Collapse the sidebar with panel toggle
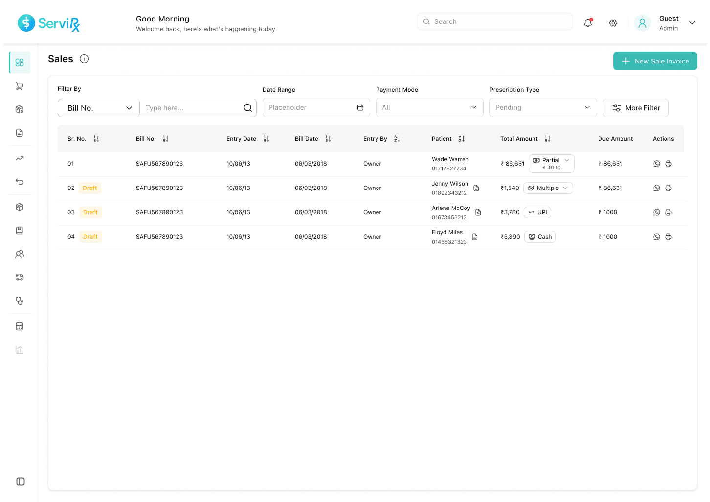The width and height of the screenshot is (710, 502). tap(21, 481)
